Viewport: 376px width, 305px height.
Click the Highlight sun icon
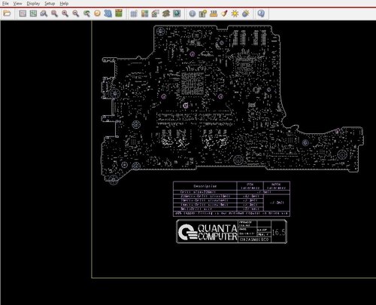(x=235, y=14)
